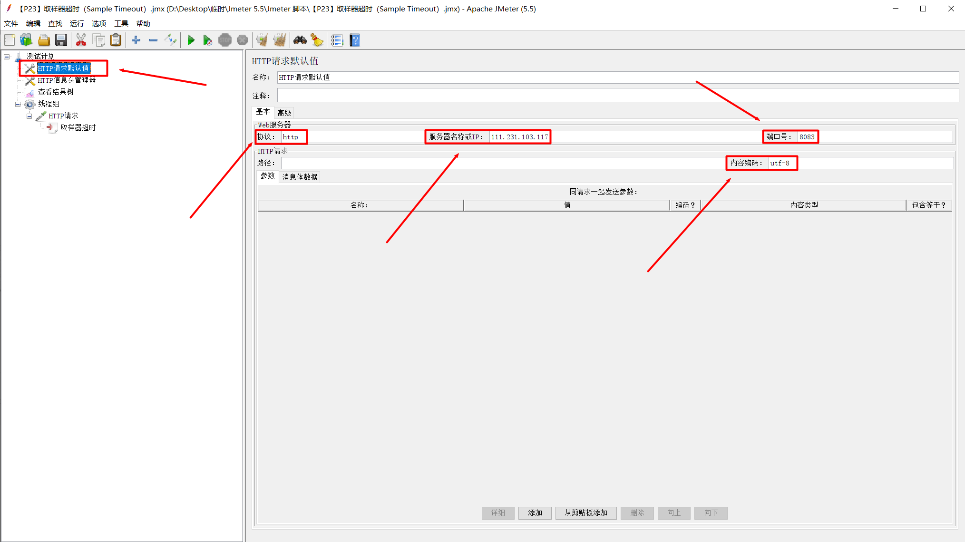
Task: Click the Collapse all minus icon
Action: [x=153, y=40]
